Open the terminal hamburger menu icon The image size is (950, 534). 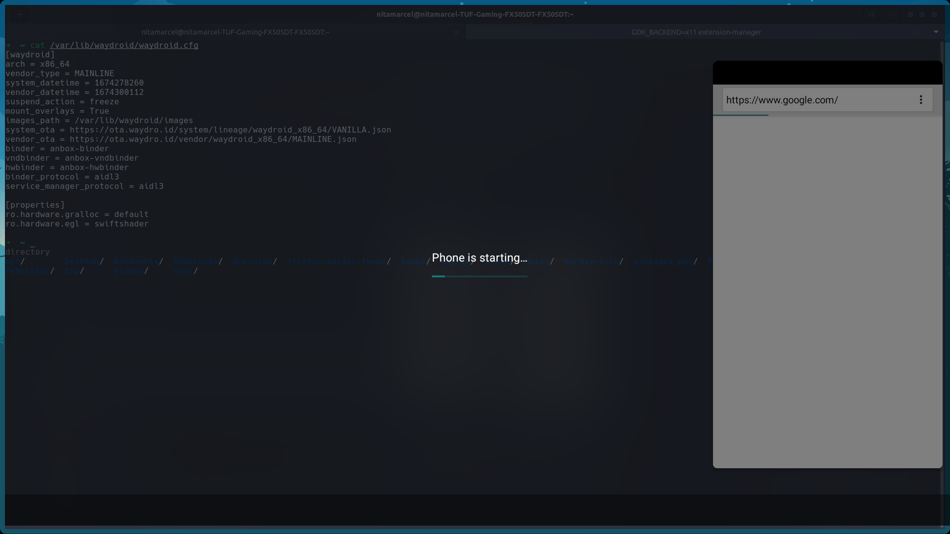pyautogui.click(x=891, y=14)
